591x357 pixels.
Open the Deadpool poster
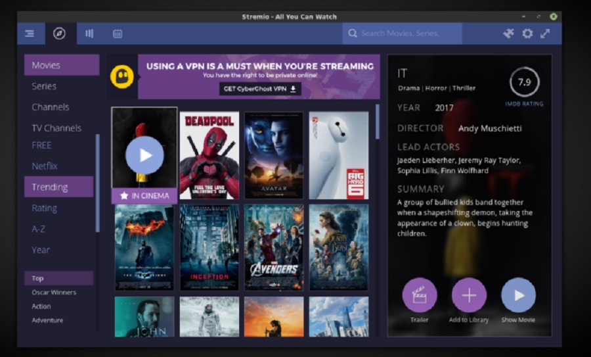(x=209, y=155)
